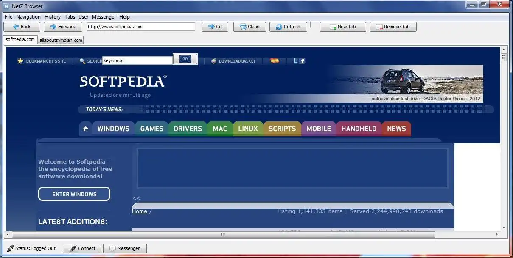Viewport: 513px width, 258px height.
Task: Click vertical scrollbar up arrow
Action: pos(504,50)
